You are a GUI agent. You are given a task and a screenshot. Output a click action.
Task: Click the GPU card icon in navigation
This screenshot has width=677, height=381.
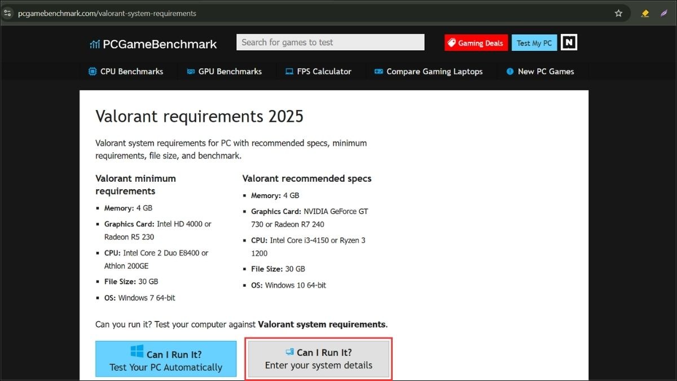coord(191,72)
